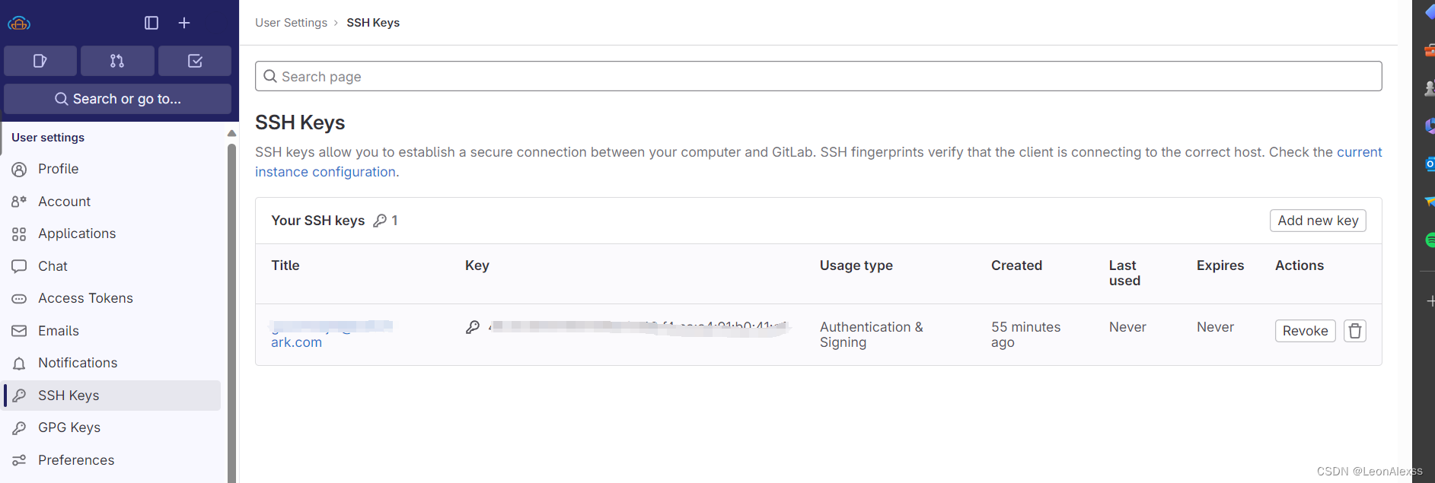Open the Merge requests icon in sidebar

(x=117, y=60)
